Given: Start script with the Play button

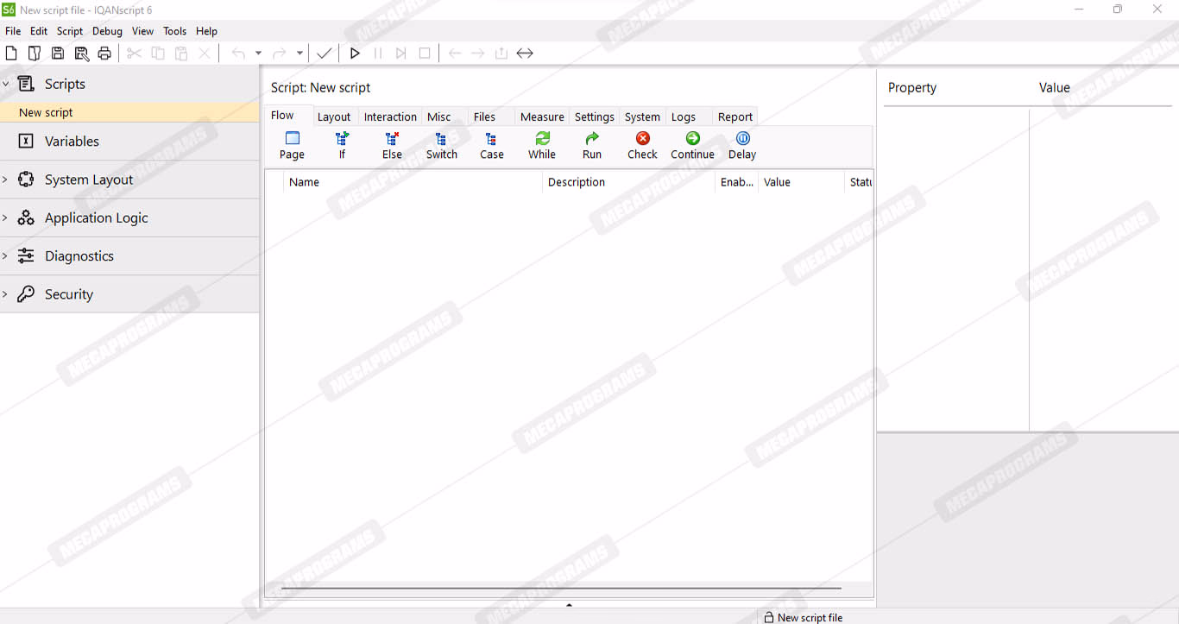Looking at the screenshot, I should tap(355, 54).
